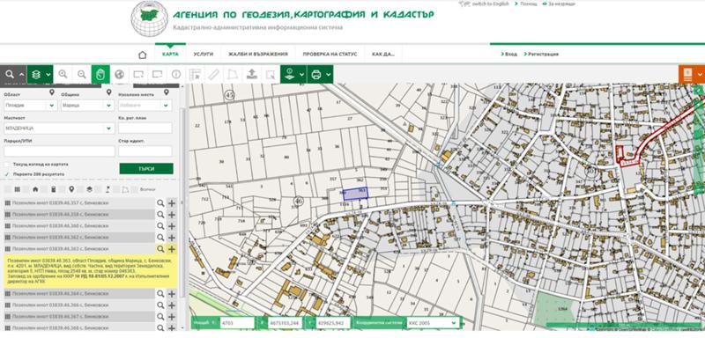Toggle the checkbox beside the building filter icon
Screen dimensions: 705x338
click(44, 189)
